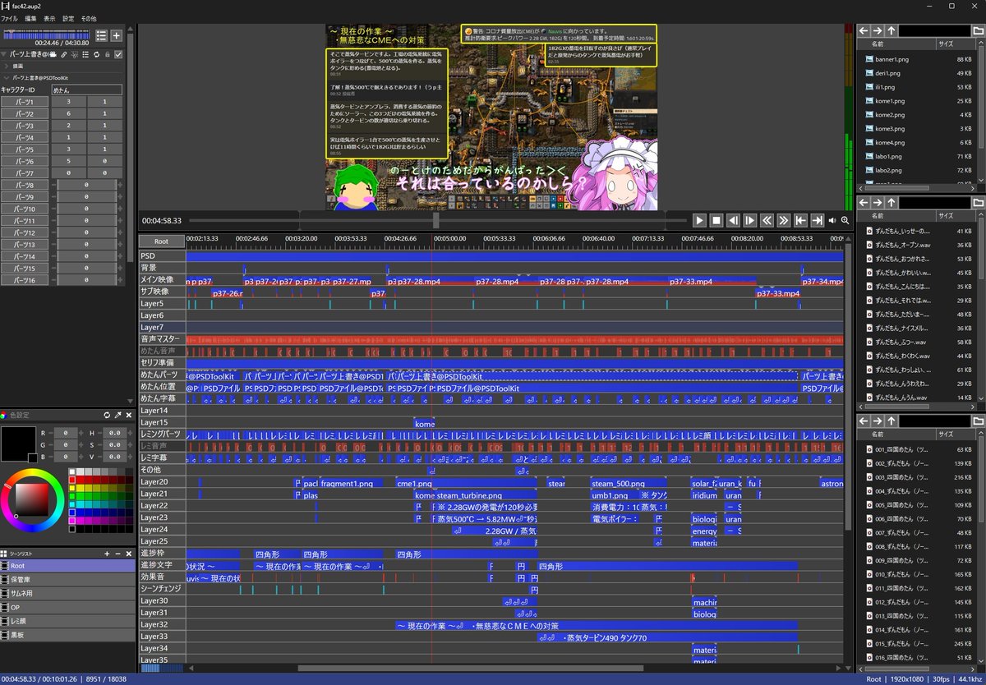Select the 保管庫 scene

[68, 579]
